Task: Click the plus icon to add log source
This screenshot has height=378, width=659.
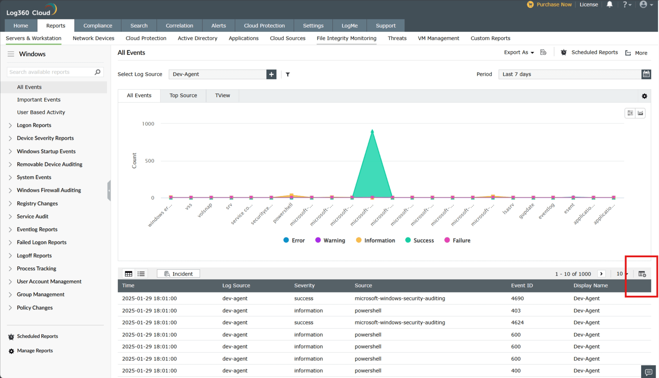Action: coord(271,74)
